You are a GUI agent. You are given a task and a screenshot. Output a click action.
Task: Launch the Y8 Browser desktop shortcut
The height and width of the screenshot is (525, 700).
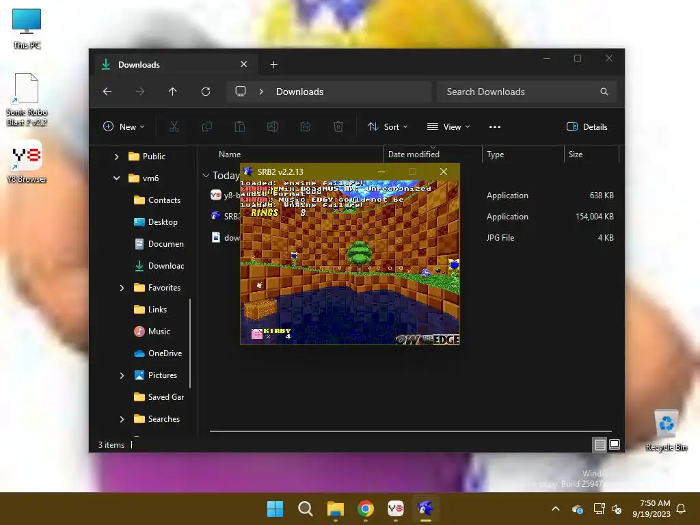pyautogui.click(x=27, y=161)
